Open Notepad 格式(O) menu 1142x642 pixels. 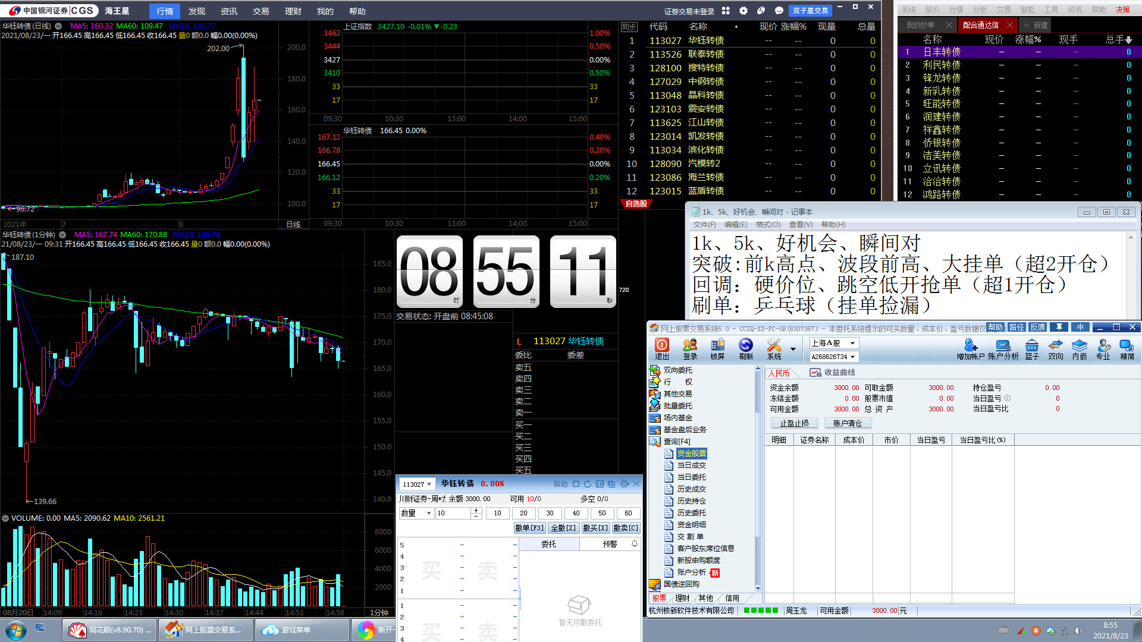pos(768,225)
